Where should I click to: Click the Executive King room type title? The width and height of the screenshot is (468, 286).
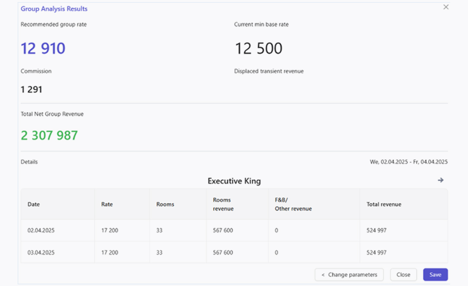tap(234, 181)
